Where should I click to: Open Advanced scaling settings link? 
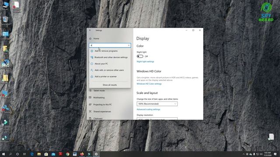click(148, 109)
